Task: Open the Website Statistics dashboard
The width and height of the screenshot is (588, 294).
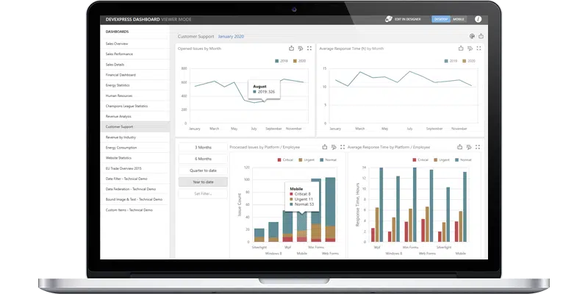Action: [135, 158]
